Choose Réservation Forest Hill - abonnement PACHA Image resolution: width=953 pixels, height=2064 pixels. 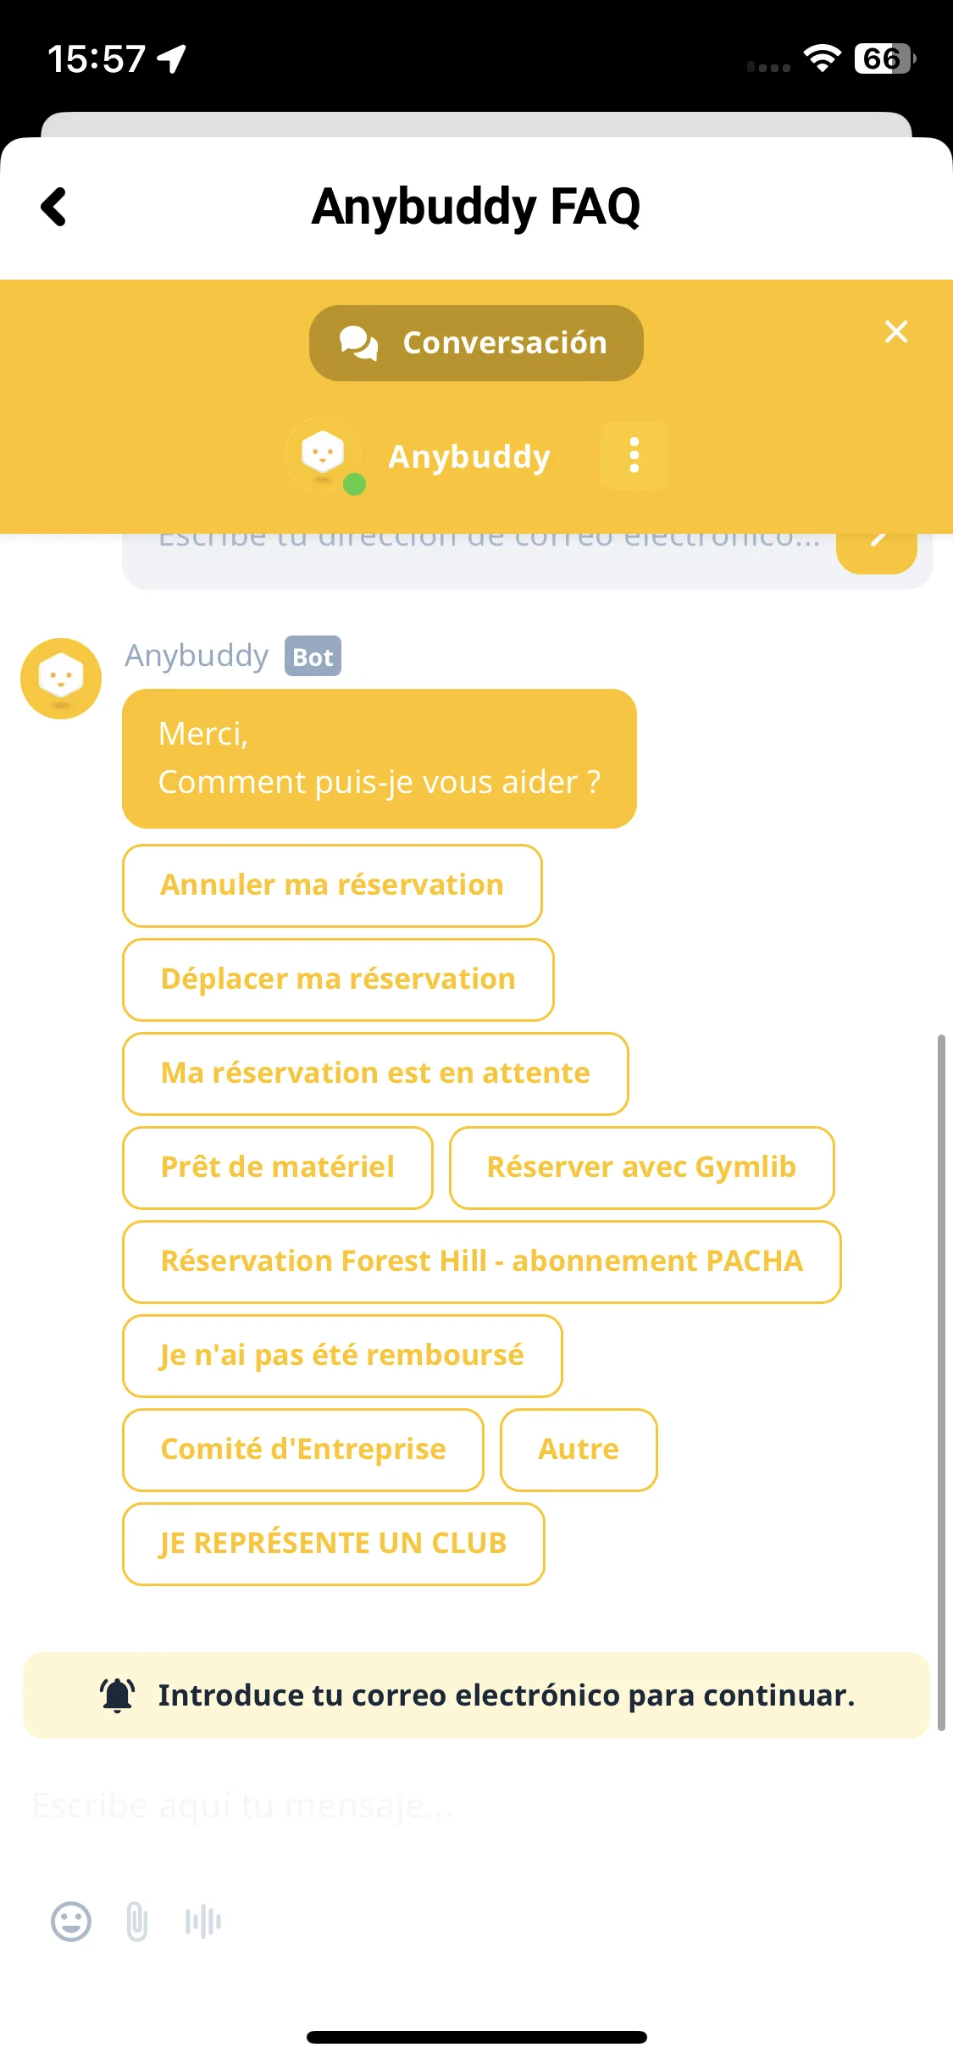coord(482,1262)
